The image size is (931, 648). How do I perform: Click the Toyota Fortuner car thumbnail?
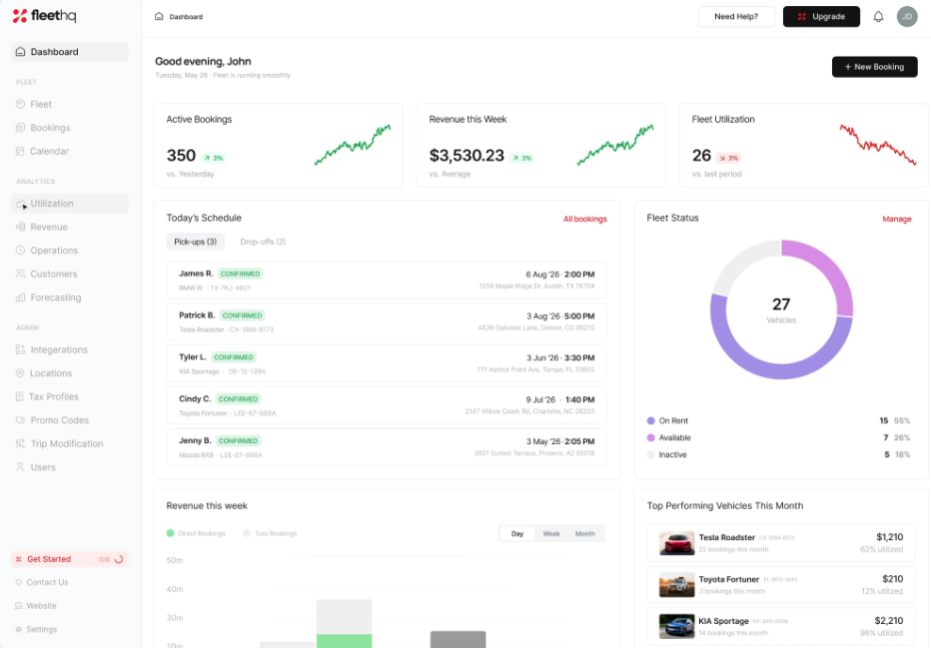676,585
